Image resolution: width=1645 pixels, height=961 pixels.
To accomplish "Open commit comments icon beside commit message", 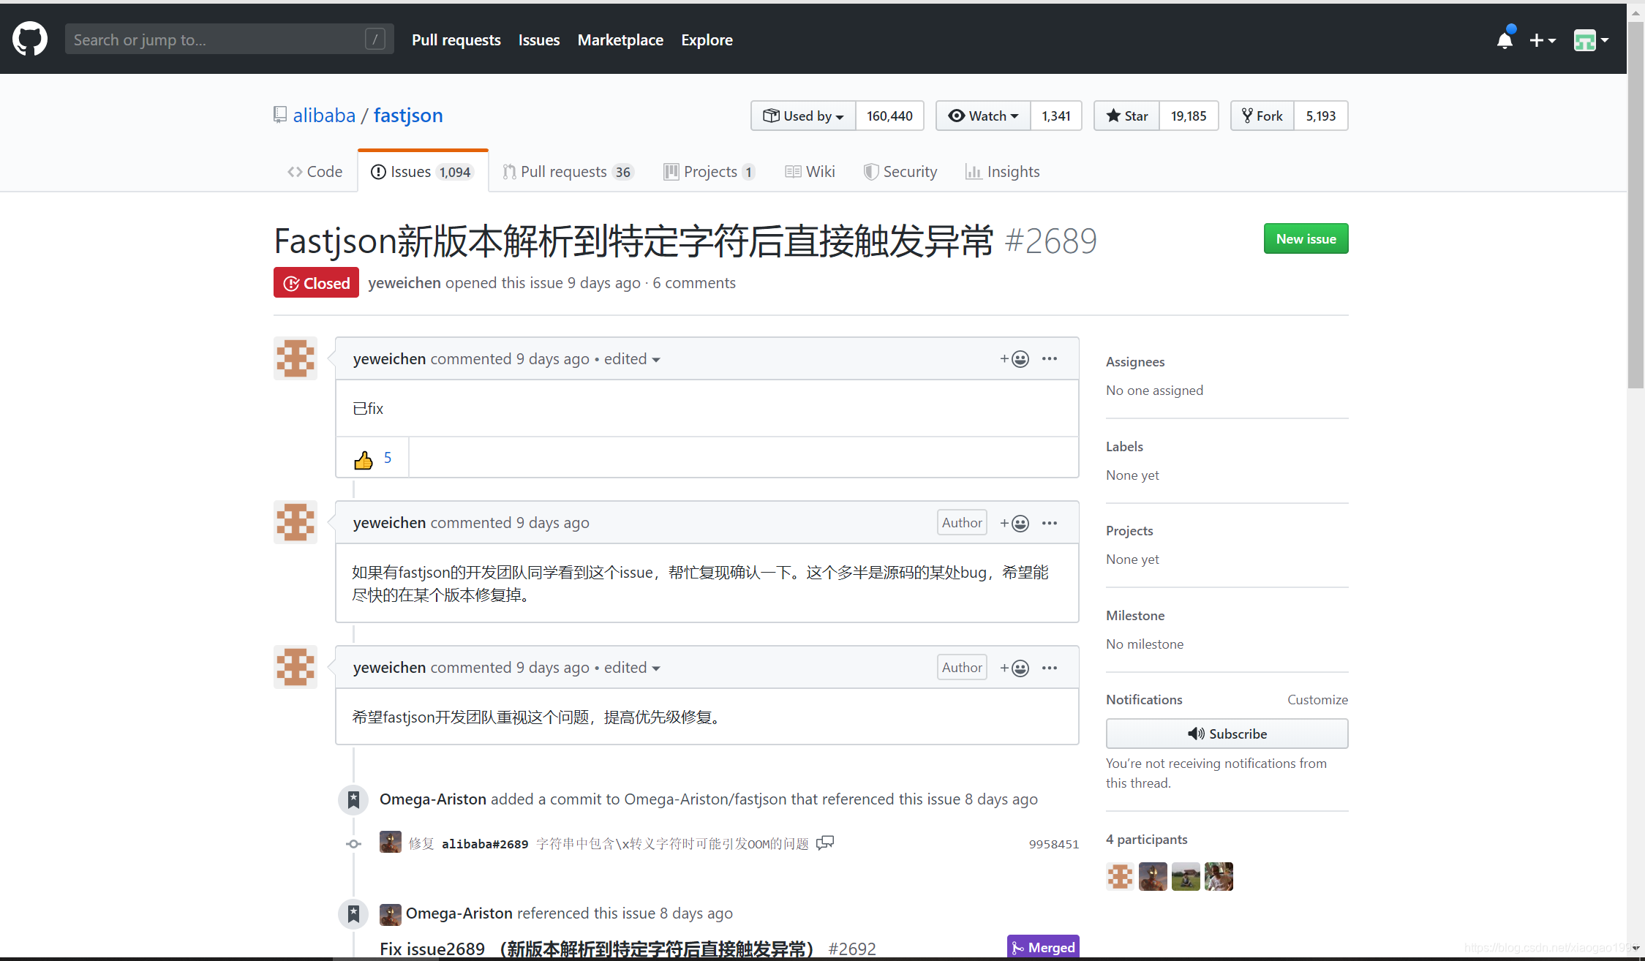I will (x=825, y=843).
